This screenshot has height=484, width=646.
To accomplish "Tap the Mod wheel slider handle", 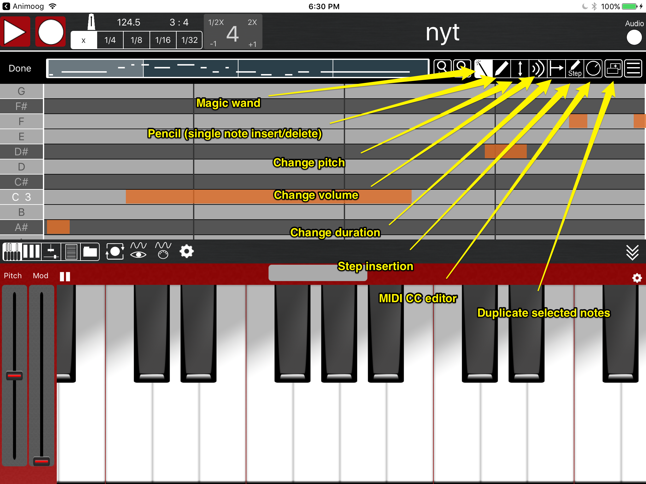I will (41, 461).
